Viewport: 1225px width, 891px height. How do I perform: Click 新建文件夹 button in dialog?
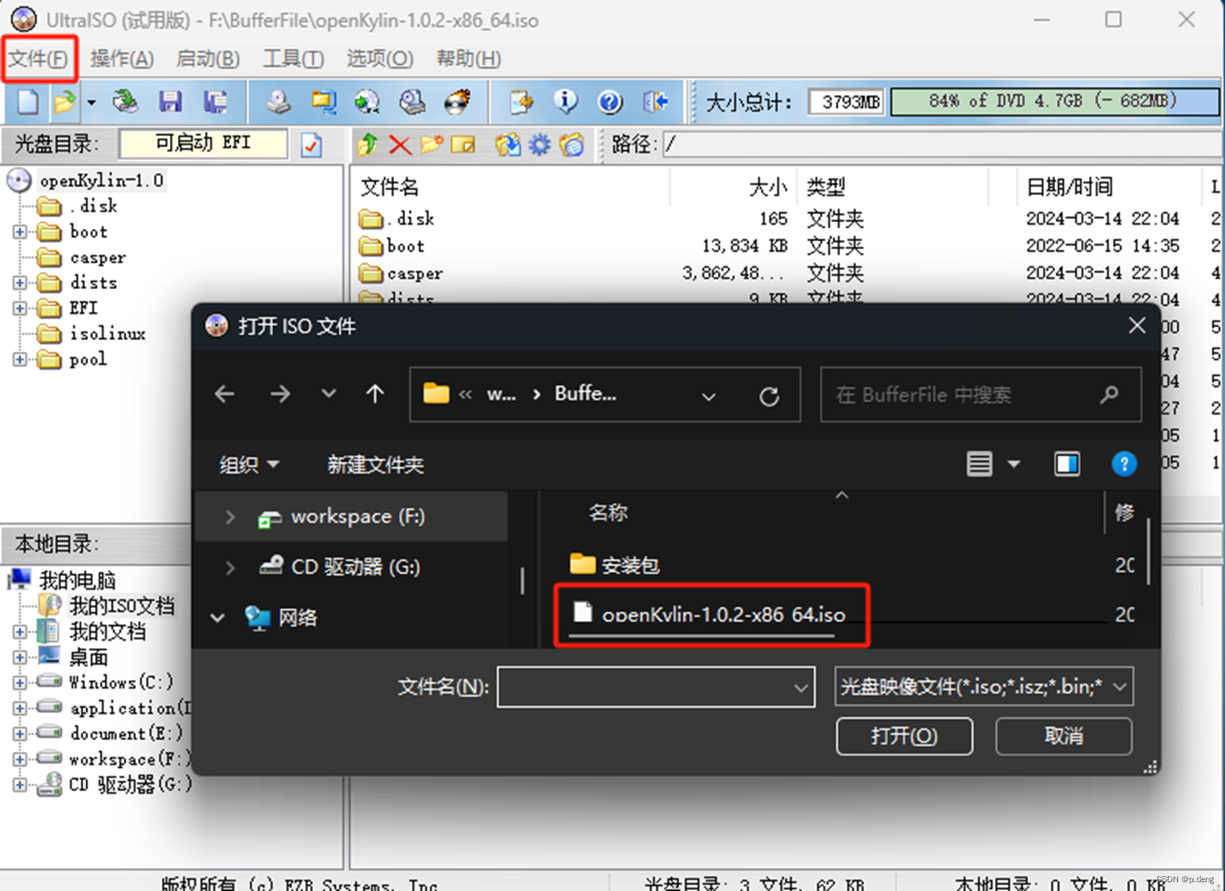375,464
